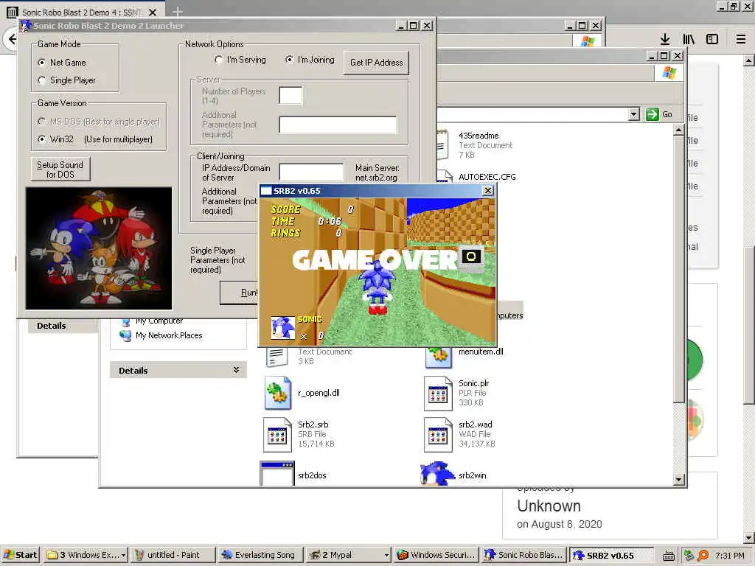
Task: Select the Srb2.srb file icon
Action: coord(277,435)
